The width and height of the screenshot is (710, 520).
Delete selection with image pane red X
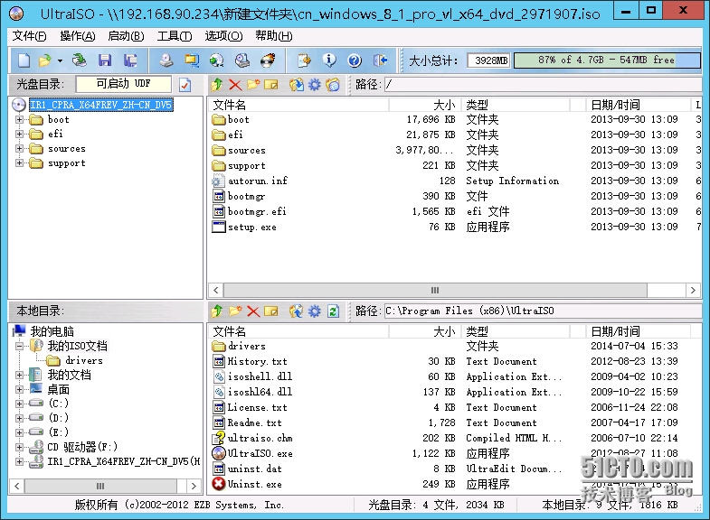pos(235,85)
